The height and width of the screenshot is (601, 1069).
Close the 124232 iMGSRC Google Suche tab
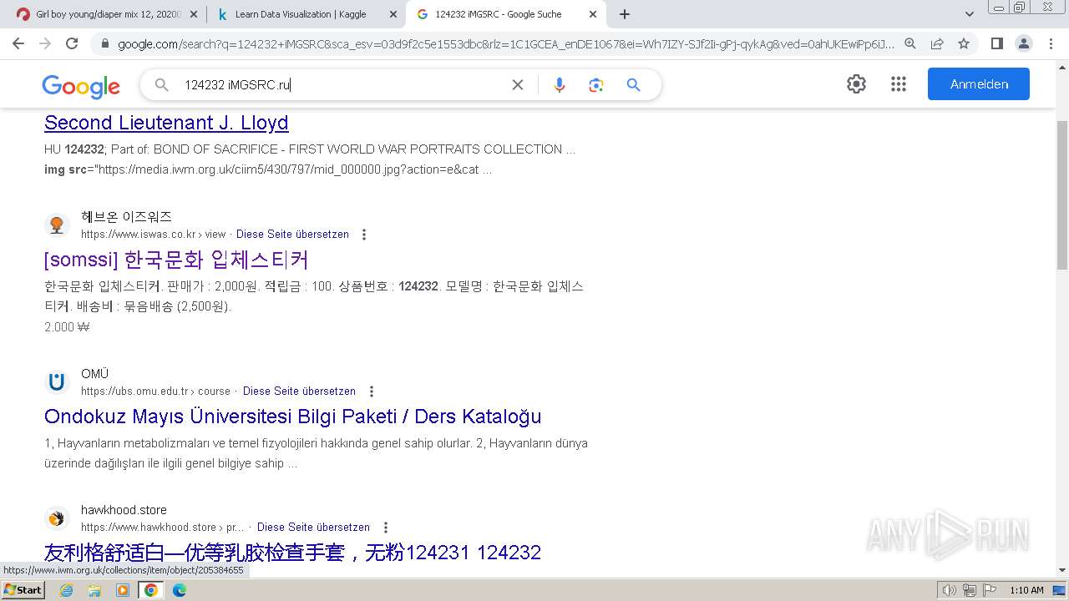click(x=593, y=14)
